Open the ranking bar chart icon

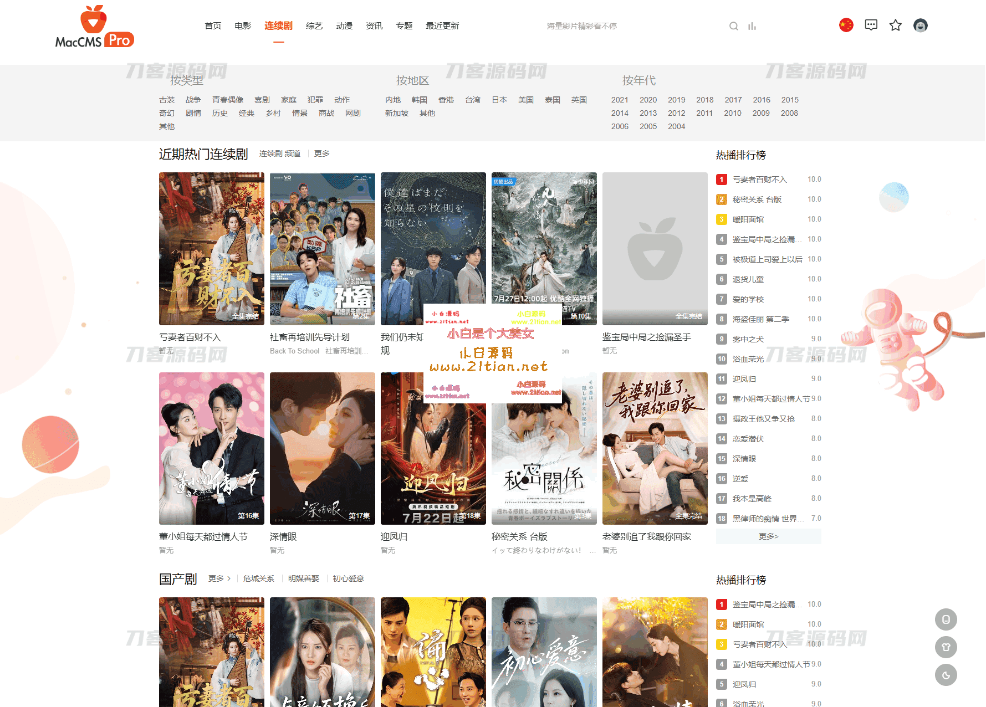click(x=752, y=26)
